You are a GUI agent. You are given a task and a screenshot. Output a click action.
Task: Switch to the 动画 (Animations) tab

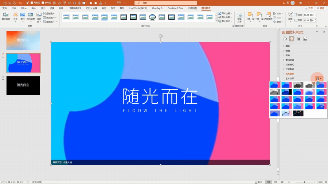click(x=61, y=8)
